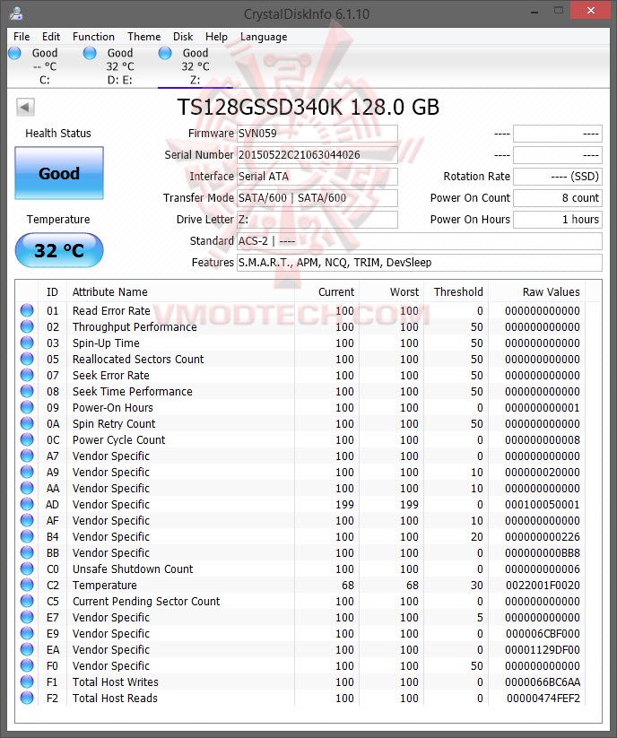The image size is (617, 738).
Task: Select the D: E: drive tab
Action: point(120,66)
